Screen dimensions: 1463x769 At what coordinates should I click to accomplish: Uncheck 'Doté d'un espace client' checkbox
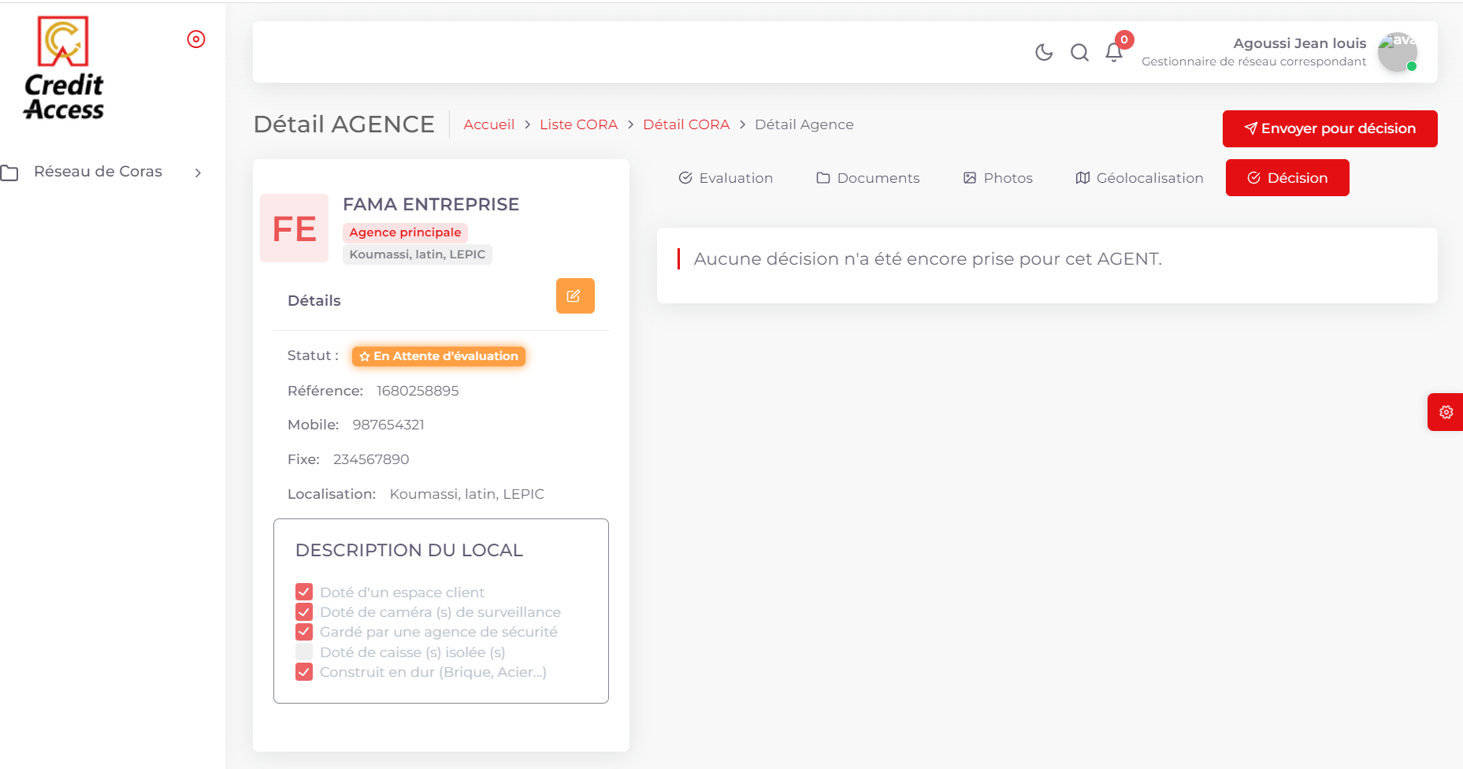304,592
